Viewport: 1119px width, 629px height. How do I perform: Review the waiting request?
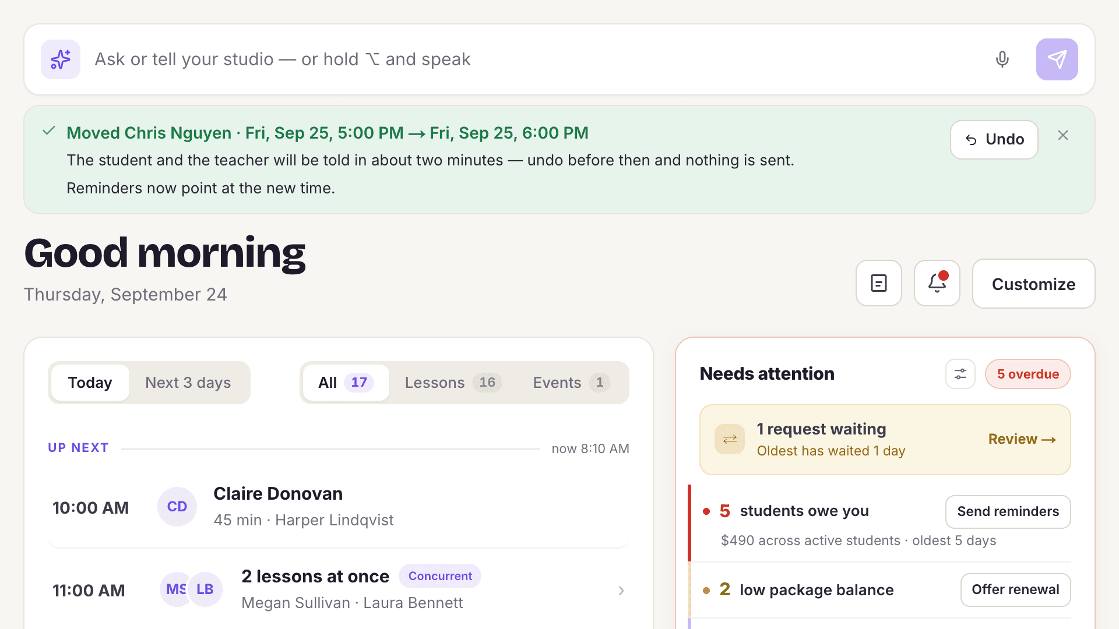tap(1022, 439)
